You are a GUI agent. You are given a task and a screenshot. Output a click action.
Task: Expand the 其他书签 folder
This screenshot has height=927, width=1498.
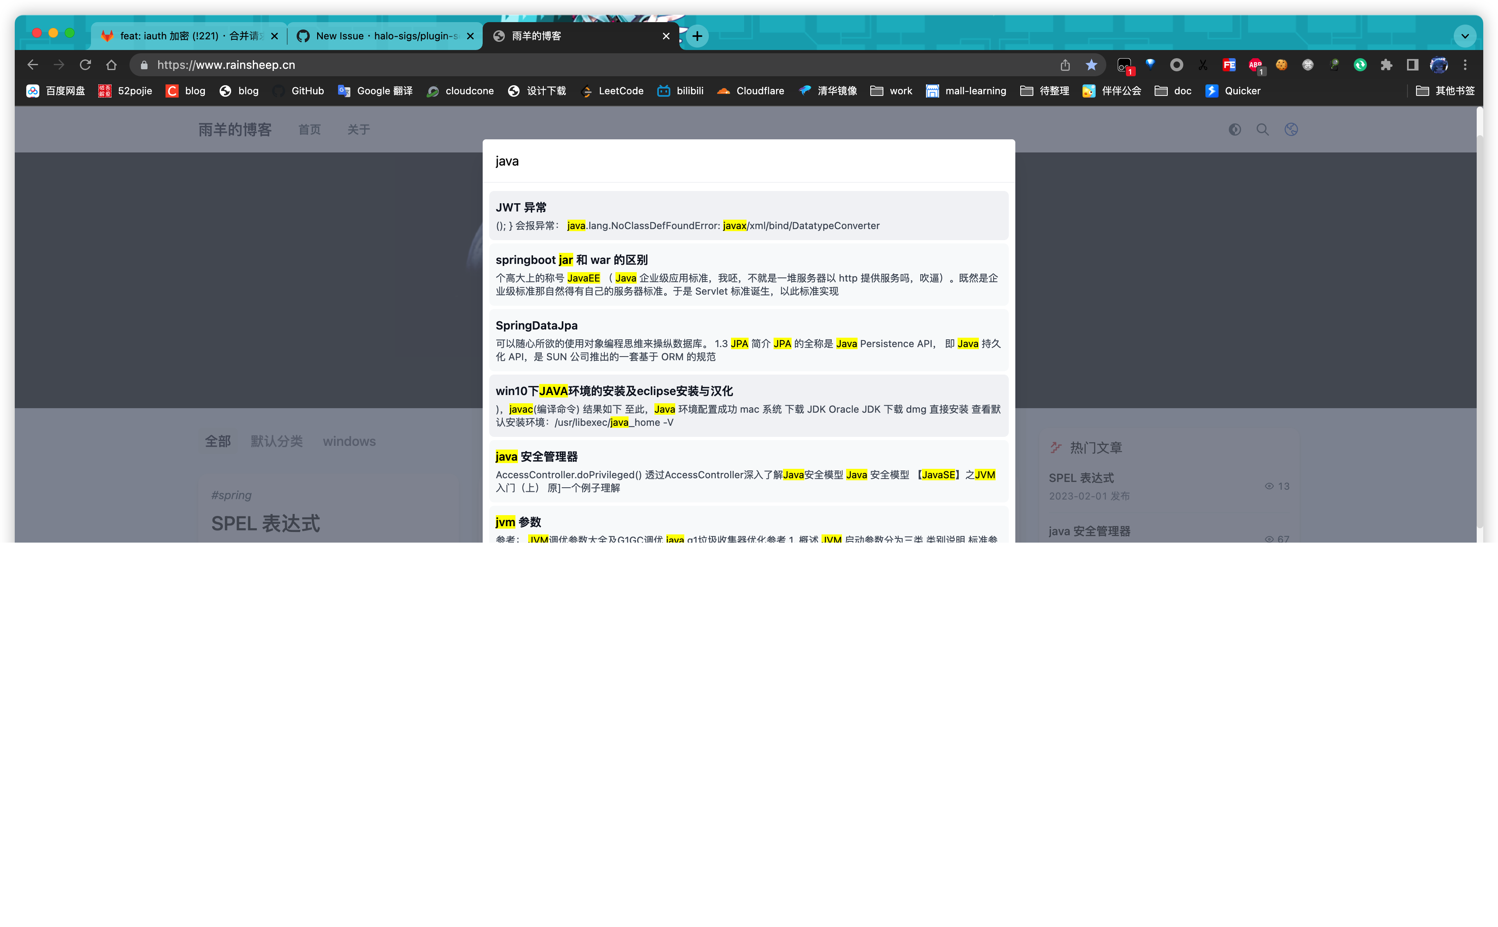click(x=1445, y=91)
